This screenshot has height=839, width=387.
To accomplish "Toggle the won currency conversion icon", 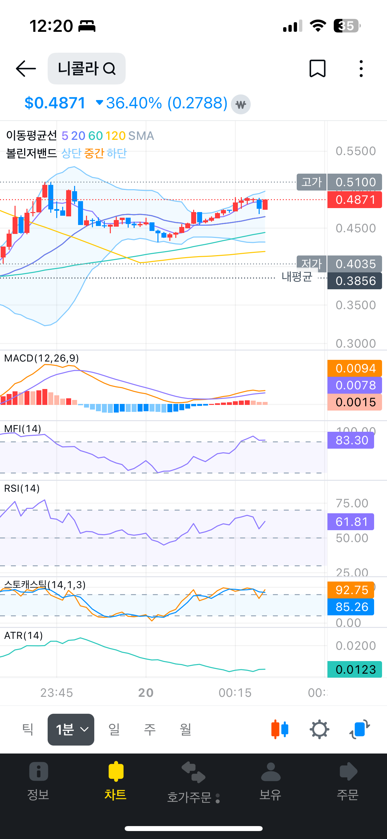I will coord(241,105).
